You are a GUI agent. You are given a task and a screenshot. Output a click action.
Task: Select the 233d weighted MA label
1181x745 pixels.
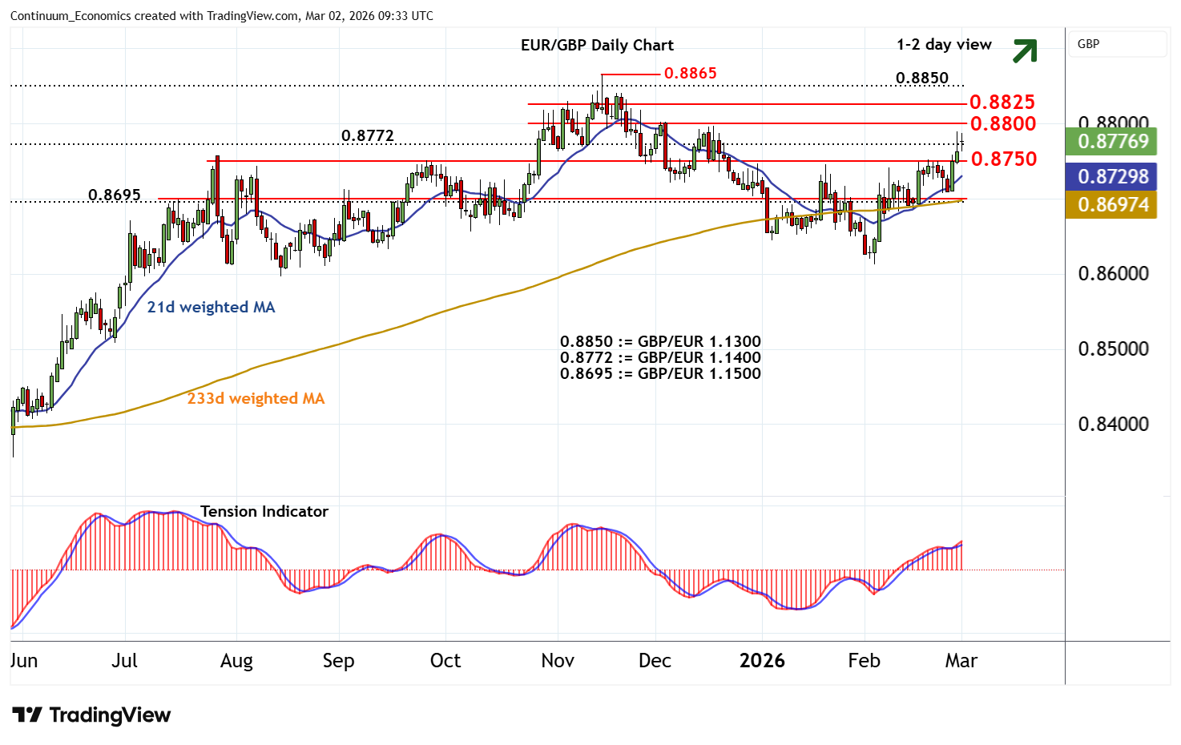pyautogui.click(x=256, y=399)
